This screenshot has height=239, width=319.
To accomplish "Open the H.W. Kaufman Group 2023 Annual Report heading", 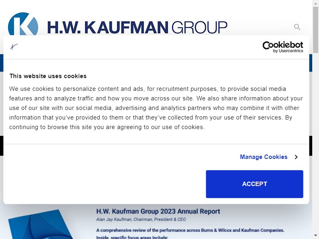I will coord(158,212).
